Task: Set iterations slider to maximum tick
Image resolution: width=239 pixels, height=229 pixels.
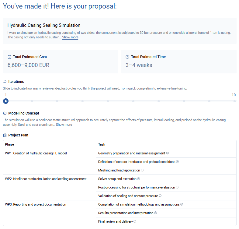Action: pos(234,101)
